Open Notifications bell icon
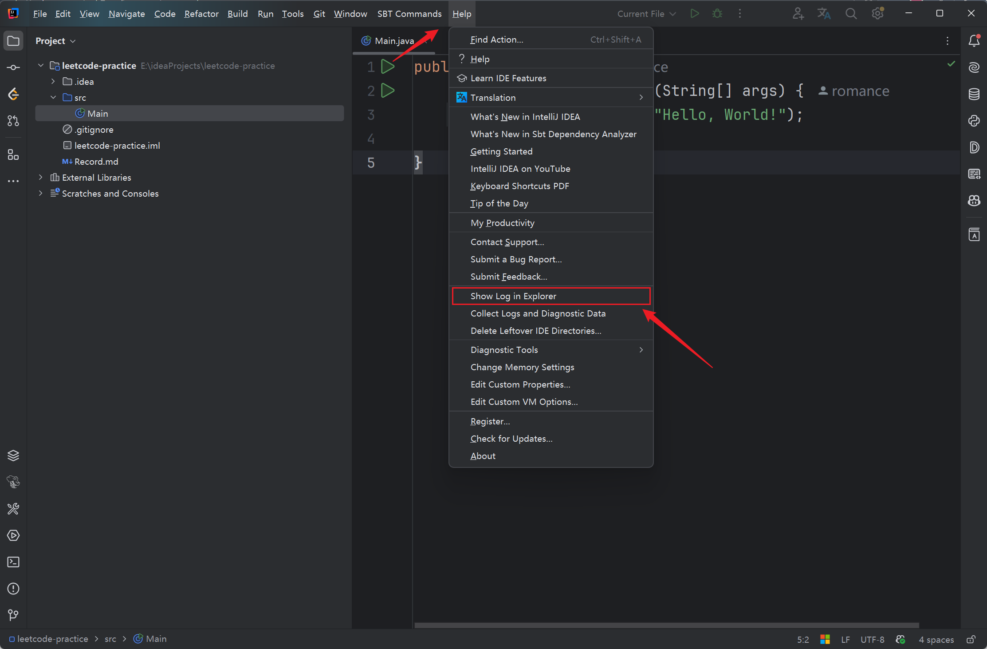This screenshot has width=987, height=649. [974, 41]
